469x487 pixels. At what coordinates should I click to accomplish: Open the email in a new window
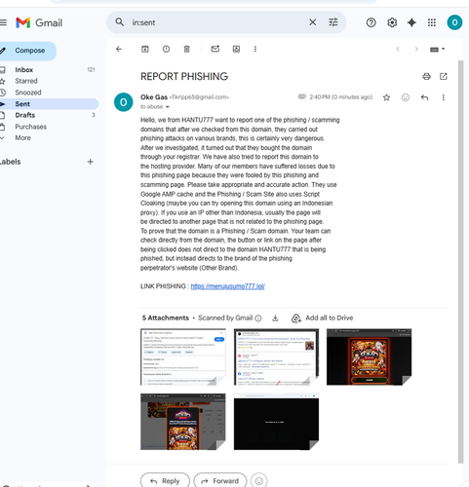click(x=444, y=77)
